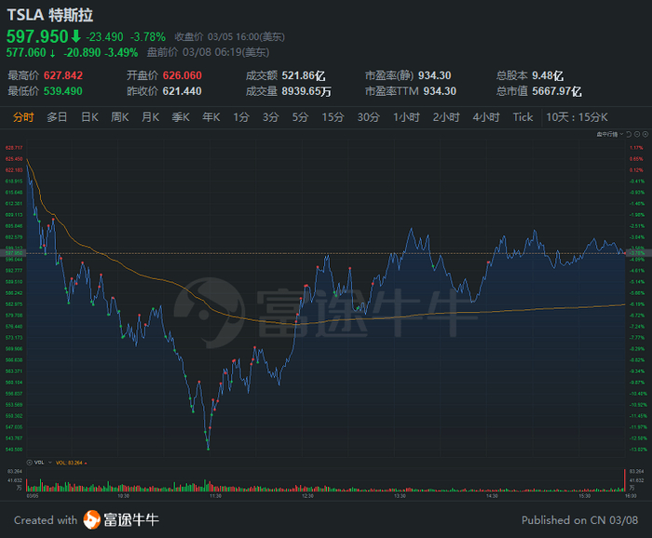Click the volume 8939.65万 value
Viewport: 652px width, 538px height.
(306, 91)
